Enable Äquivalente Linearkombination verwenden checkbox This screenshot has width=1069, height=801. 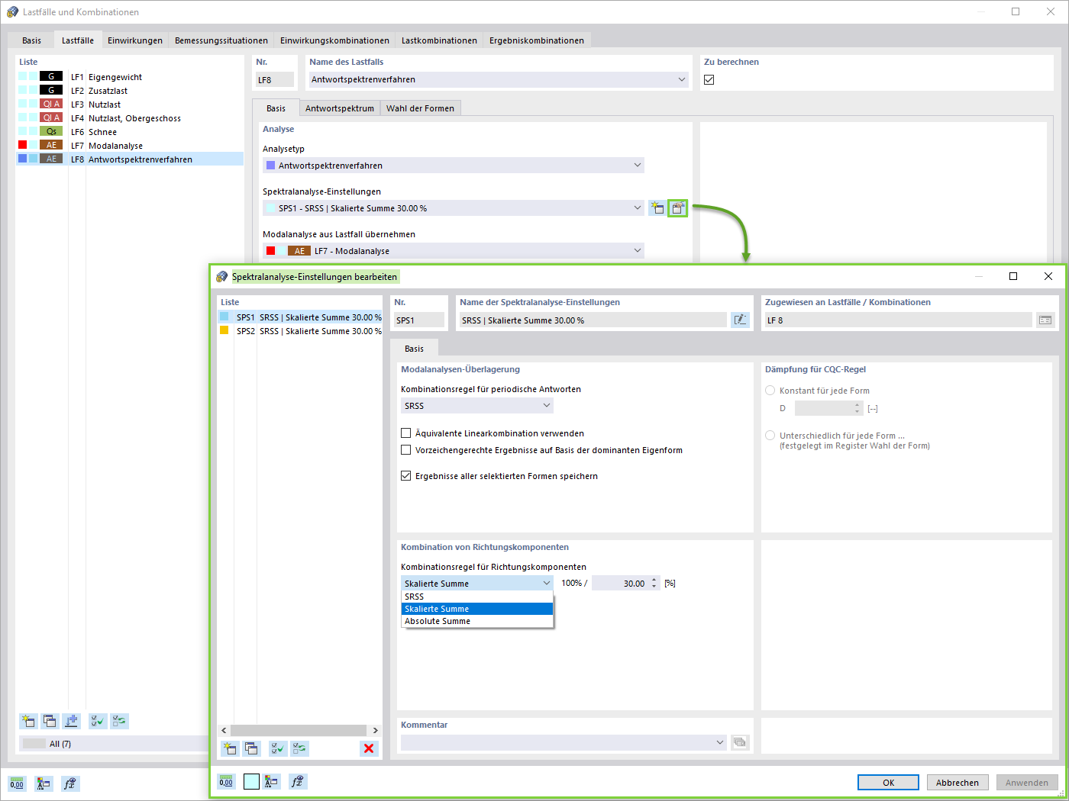[x=406, y=433]
